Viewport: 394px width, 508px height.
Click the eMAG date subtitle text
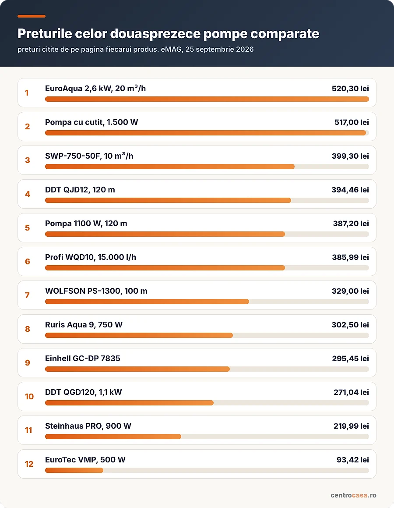136,50
